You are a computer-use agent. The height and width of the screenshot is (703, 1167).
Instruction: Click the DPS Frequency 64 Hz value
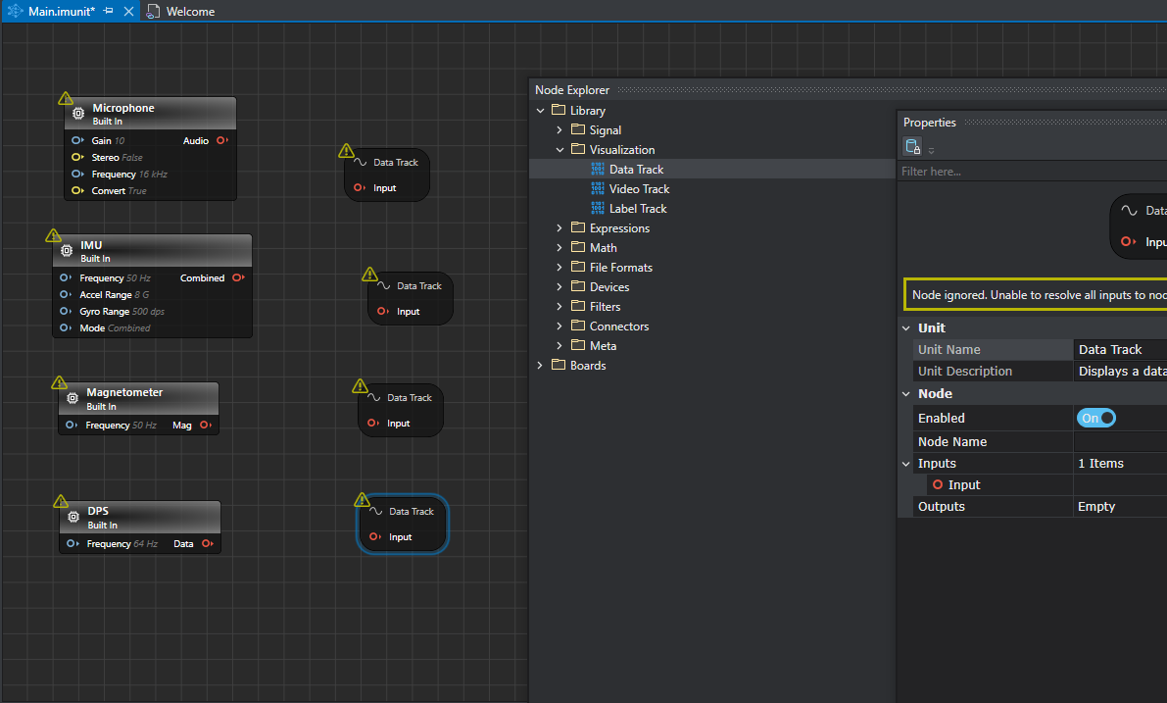tap(146, 543)
